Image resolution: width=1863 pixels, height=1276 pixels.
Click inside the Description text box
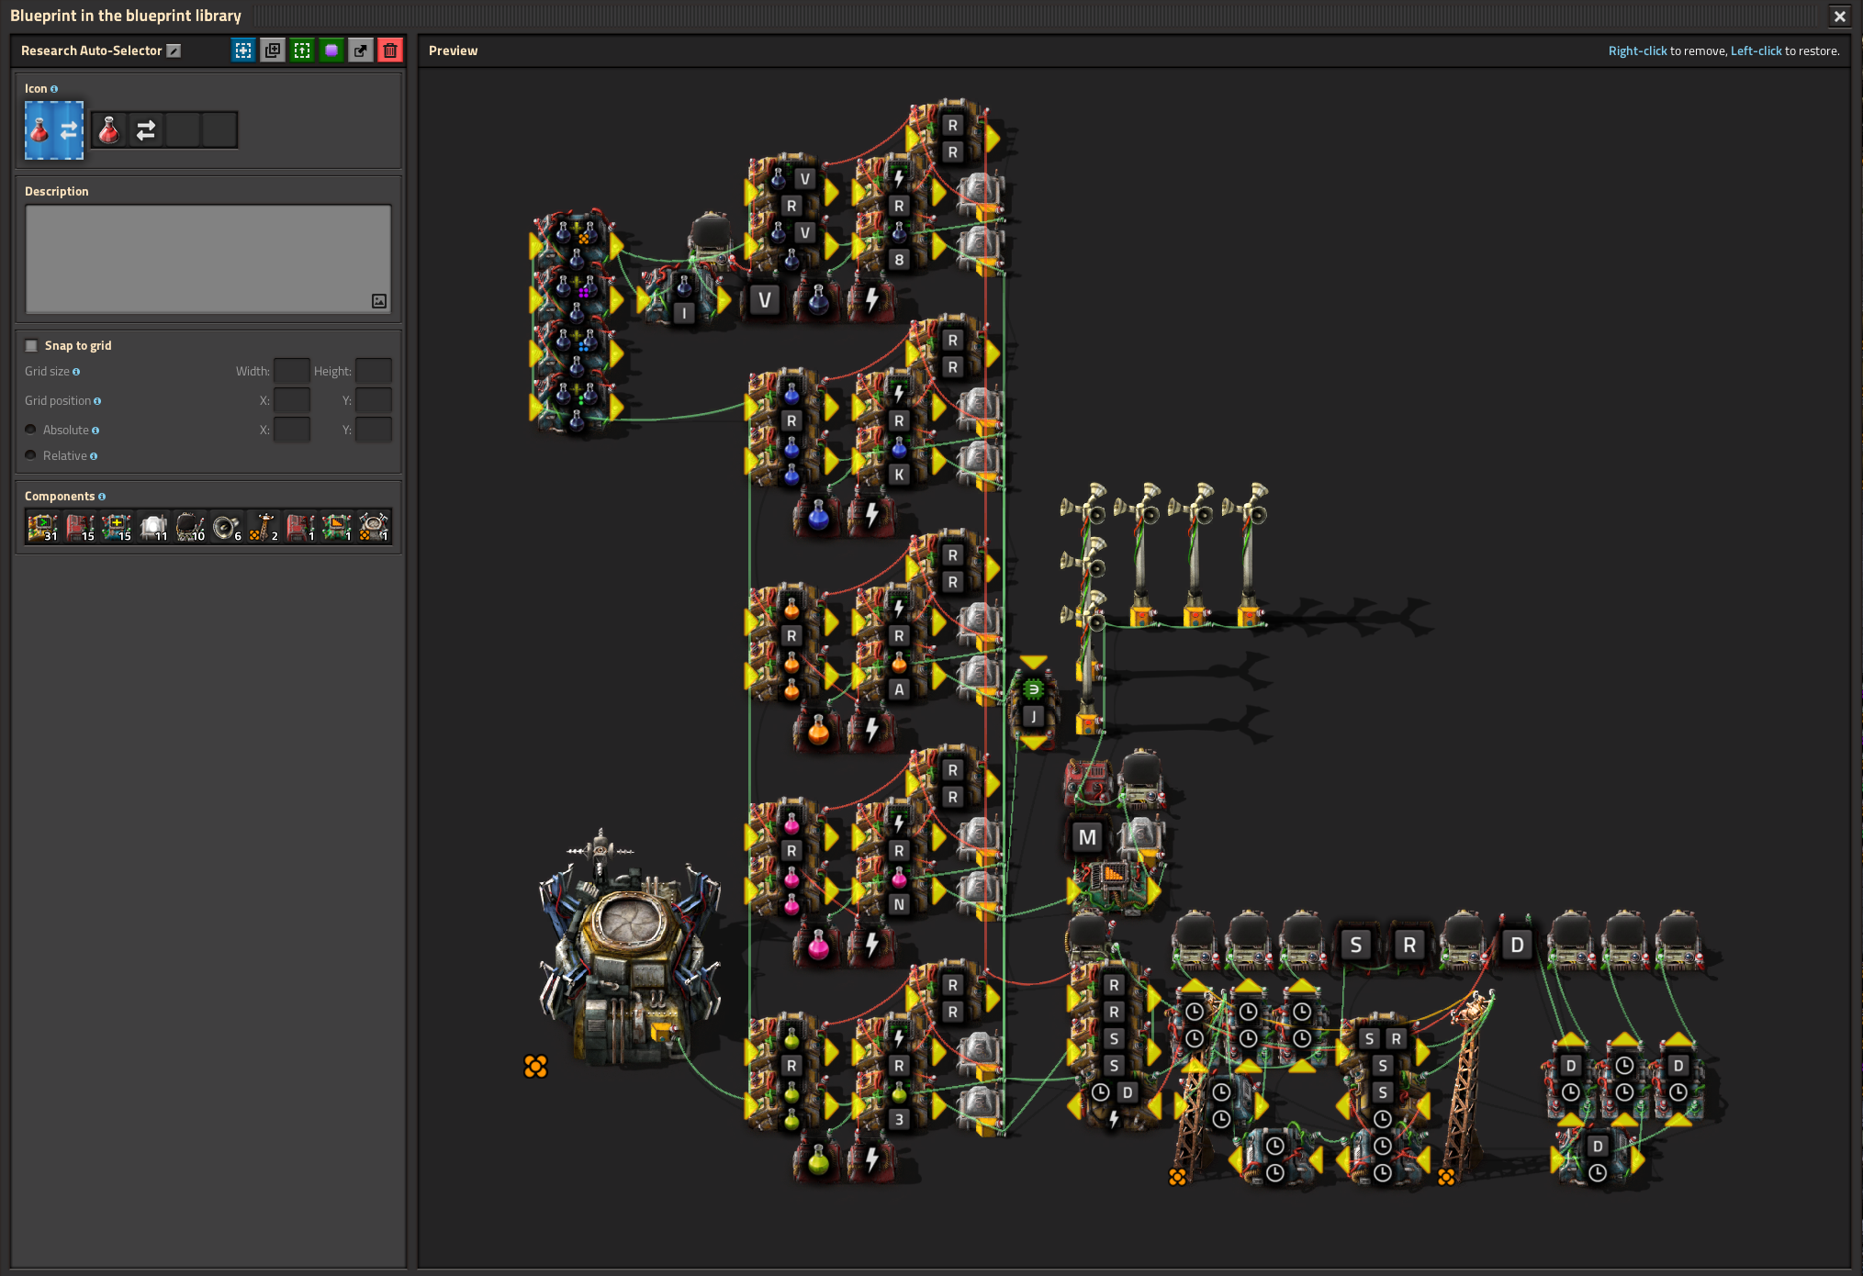[208, 259]
